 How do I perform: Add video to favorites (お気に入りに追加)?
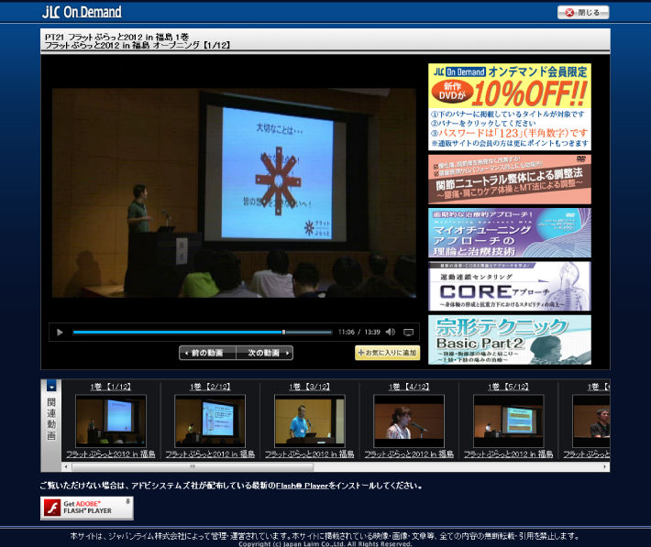387,353
